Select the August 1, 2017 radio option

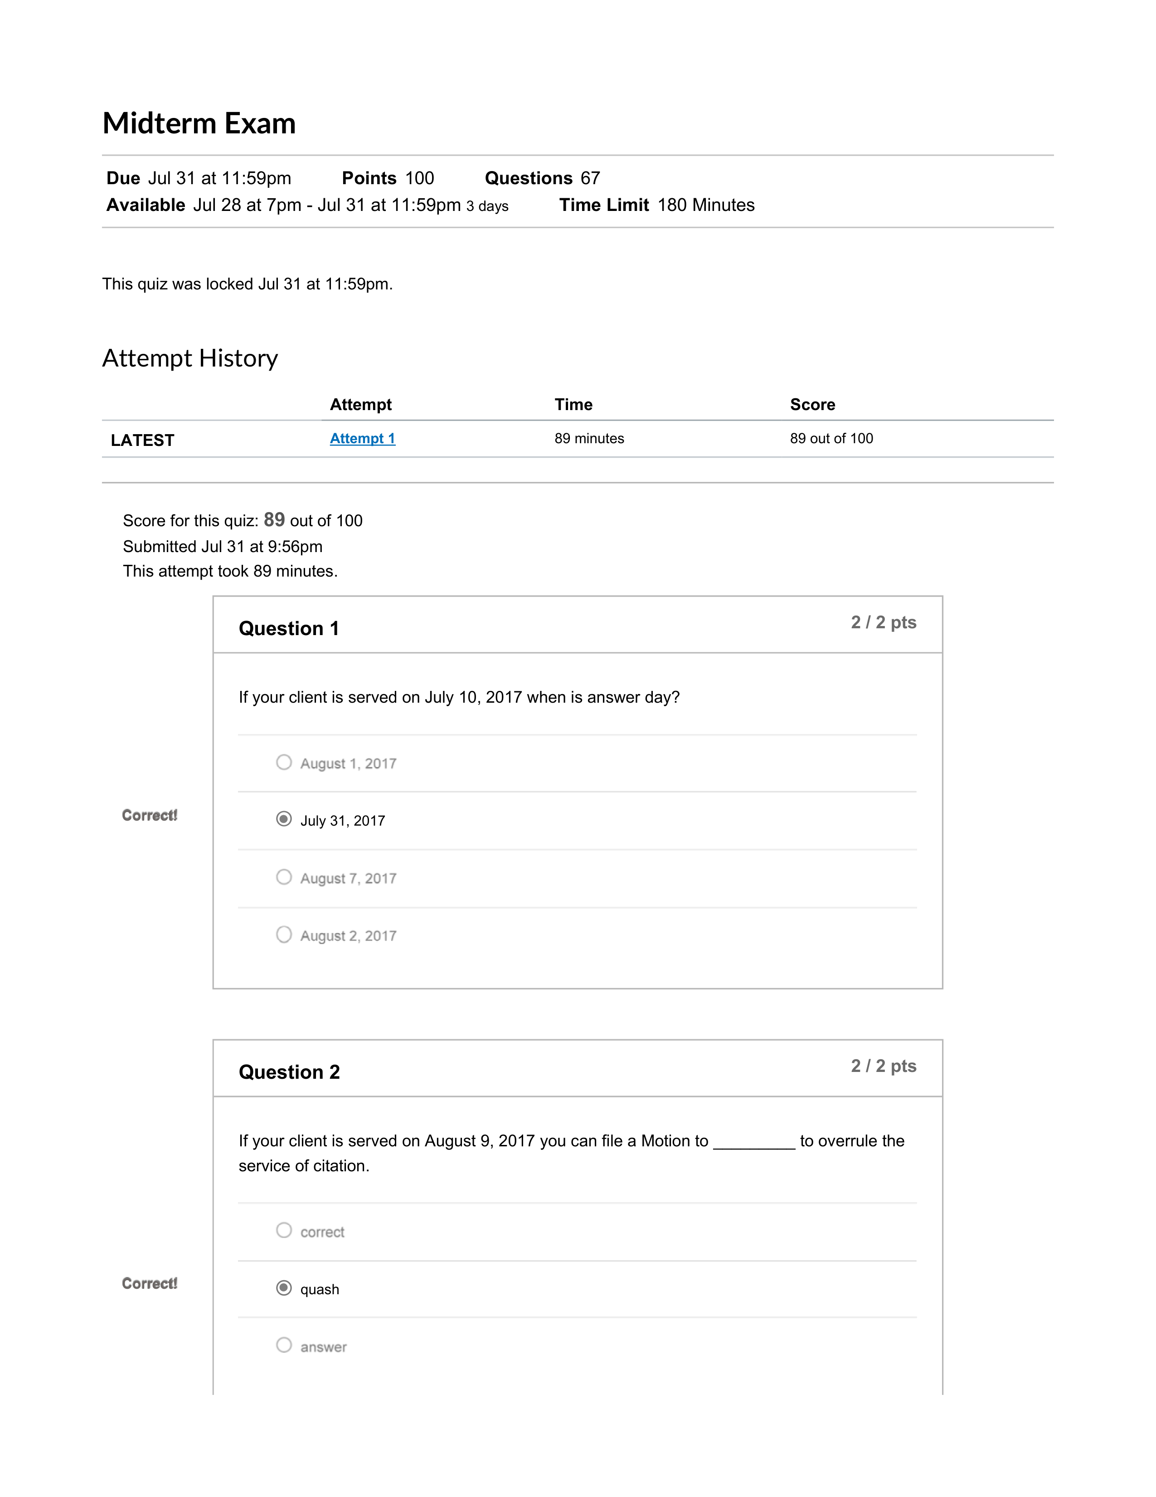(x=283, y=762)
